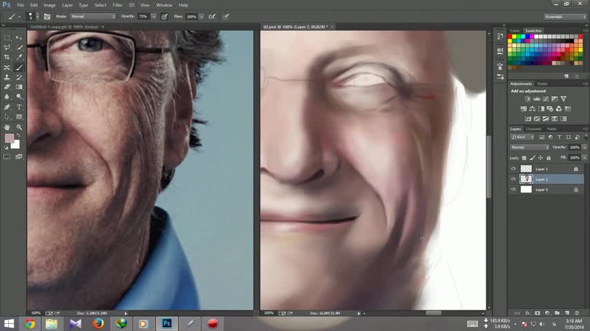Select the Brush tool in the toolbox
The width and height of the screenshot is (590, 331).
click(x=19, y=68)
